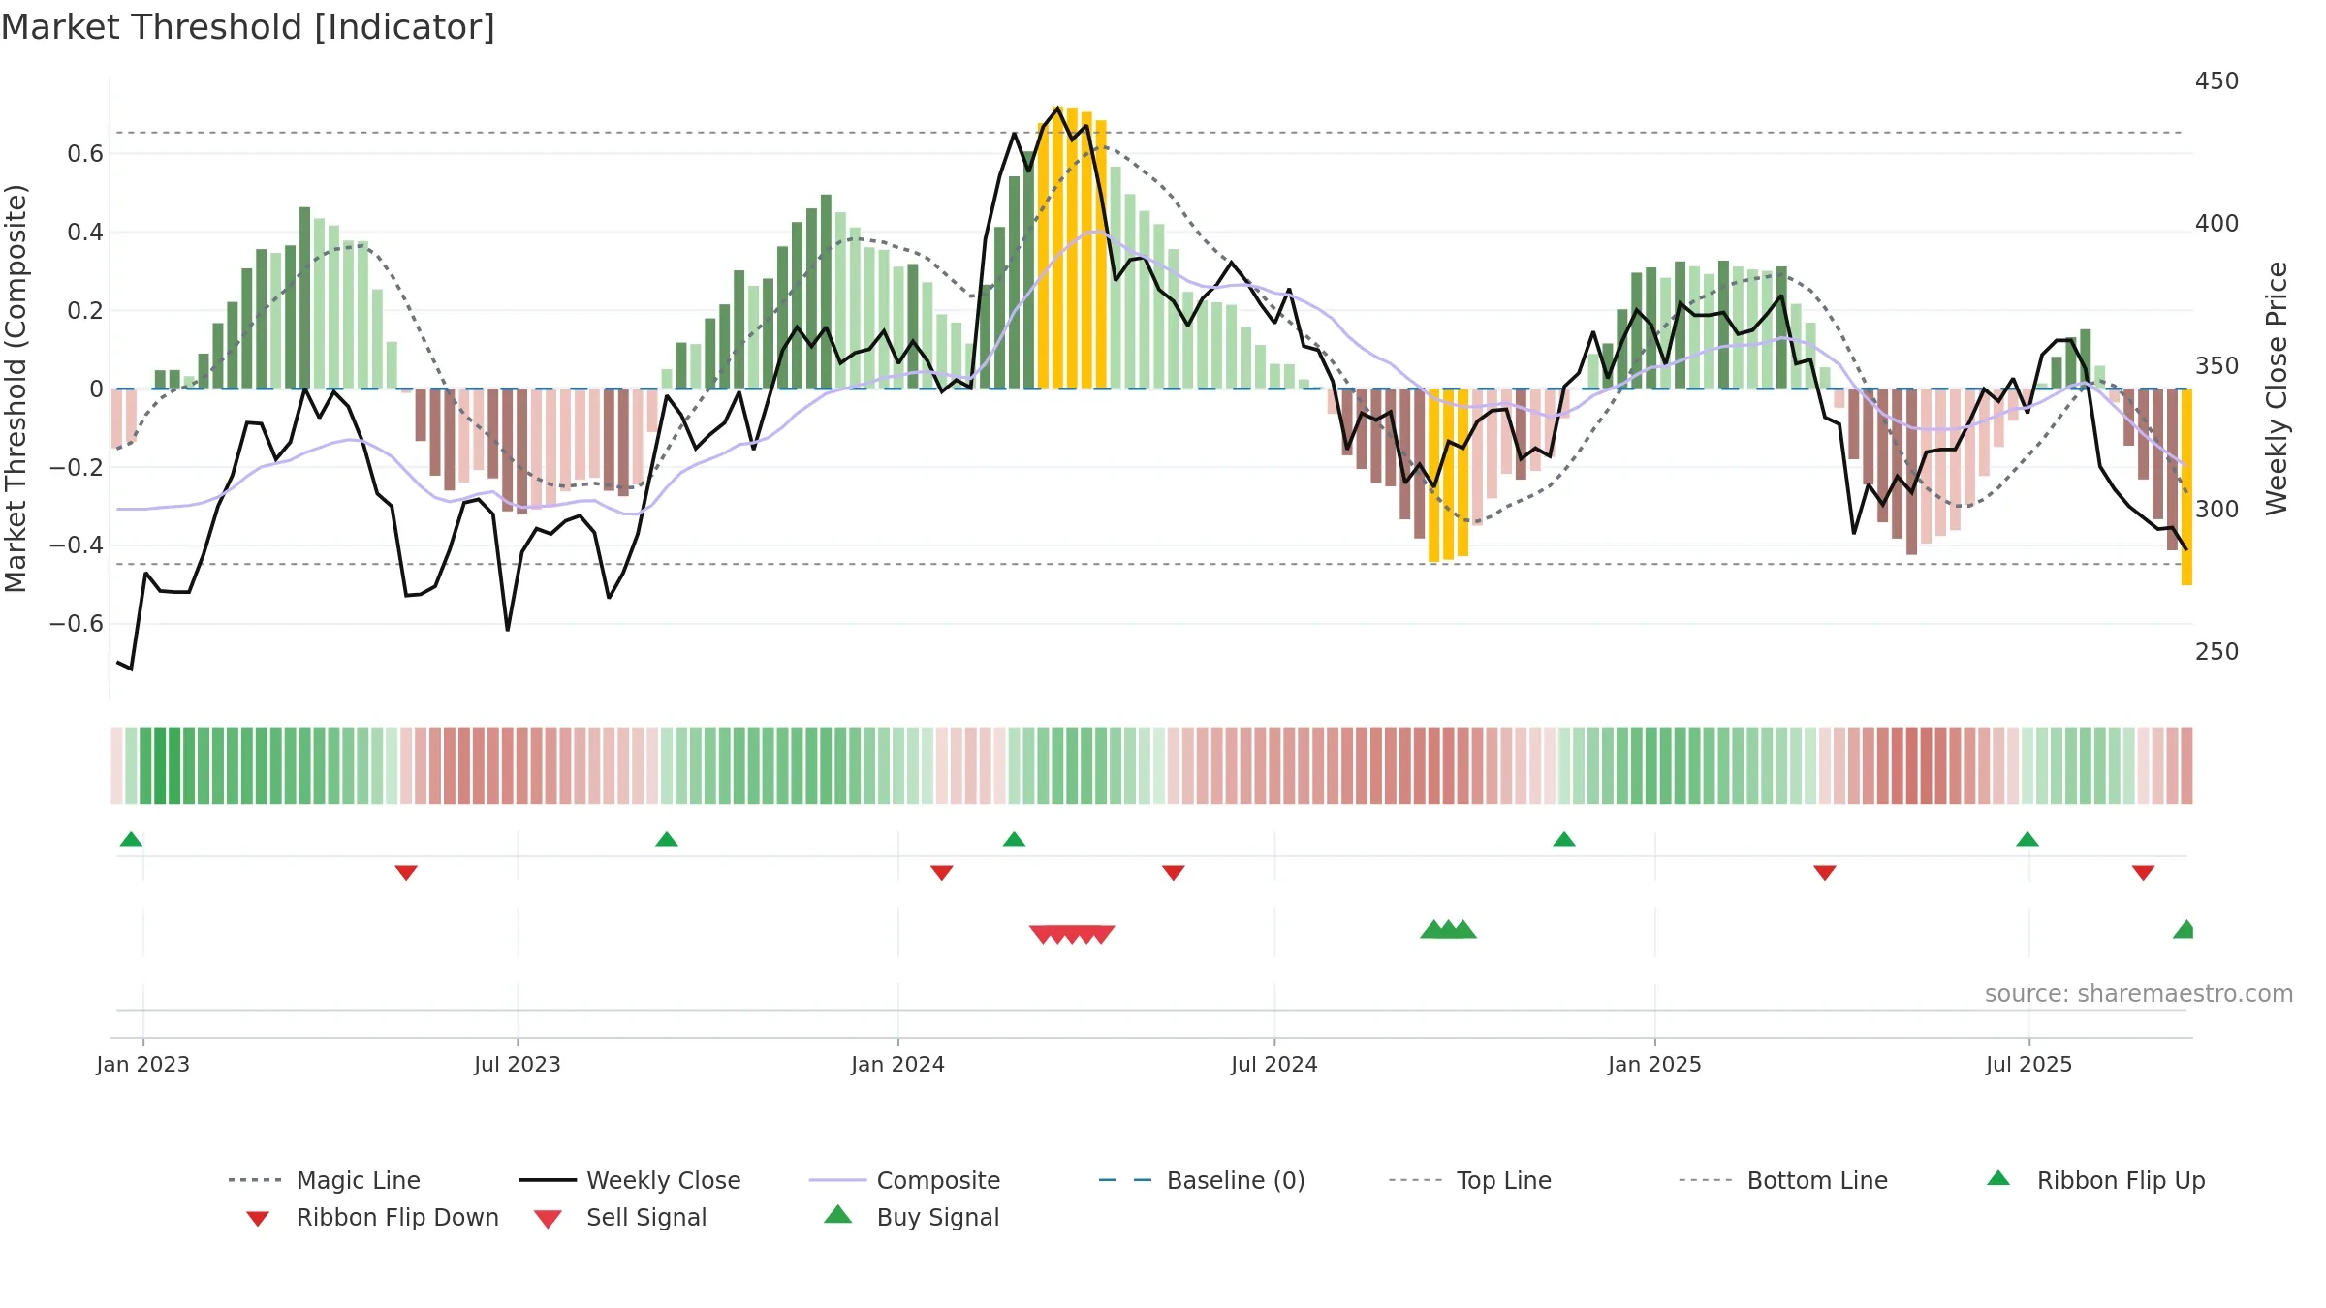
Task: Click the first ribbon flip up marker near Jan 2023
Action: (131, 839)
